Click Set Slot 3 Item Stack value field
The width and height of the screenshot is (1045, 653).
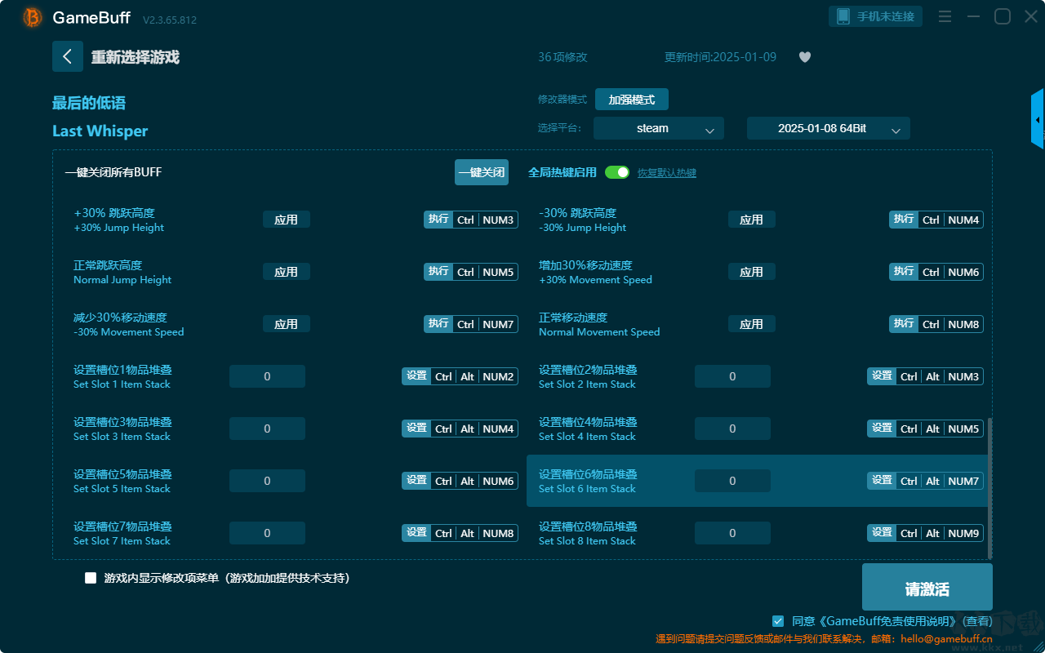point(267,429)
